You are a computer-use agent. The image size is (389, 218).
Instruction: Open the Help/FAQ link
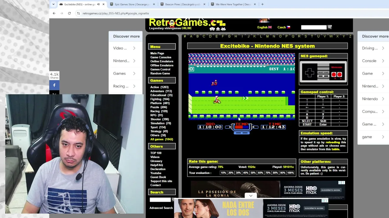click(157, 165)
